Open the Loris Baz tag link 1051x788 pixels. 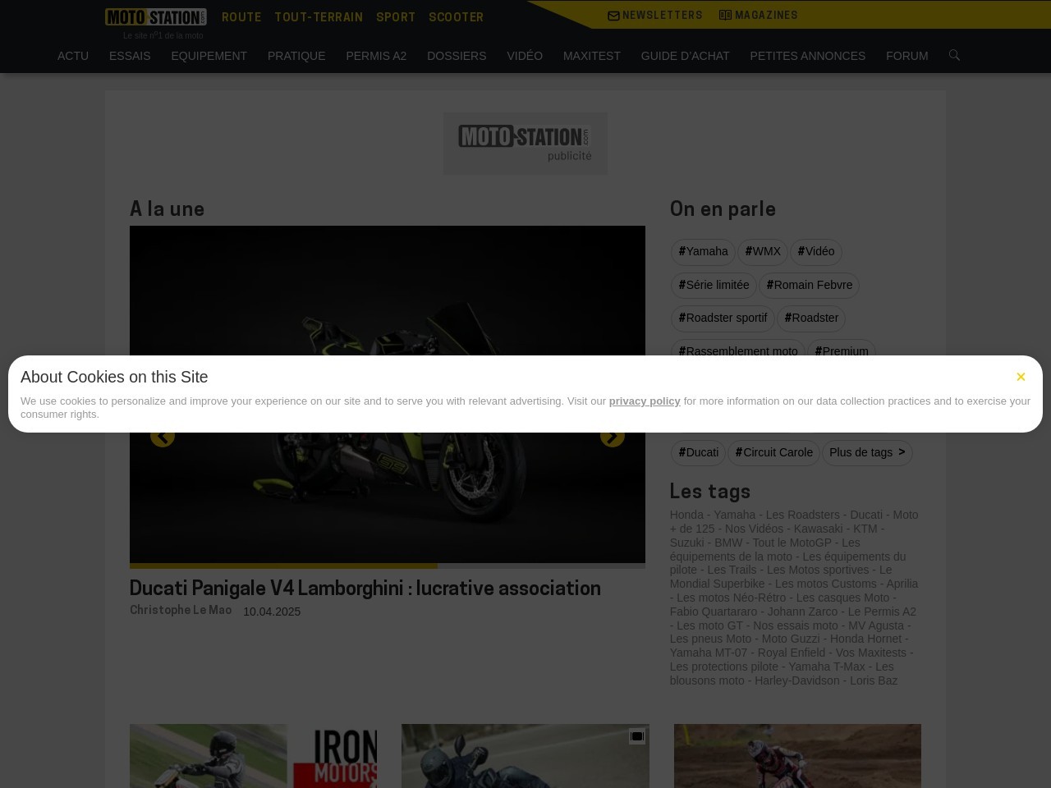pyautogui.click(x=874, y=680)
